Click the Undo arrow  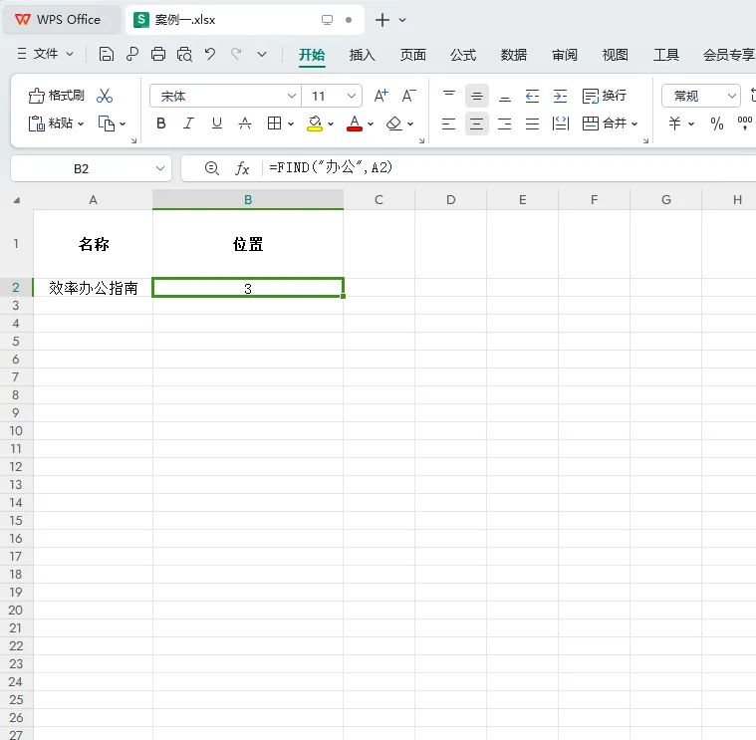[210, 54]
